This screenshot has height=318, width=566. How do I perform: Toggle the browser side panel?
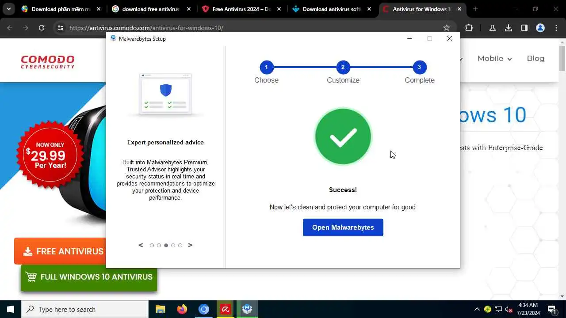point(524,28)
